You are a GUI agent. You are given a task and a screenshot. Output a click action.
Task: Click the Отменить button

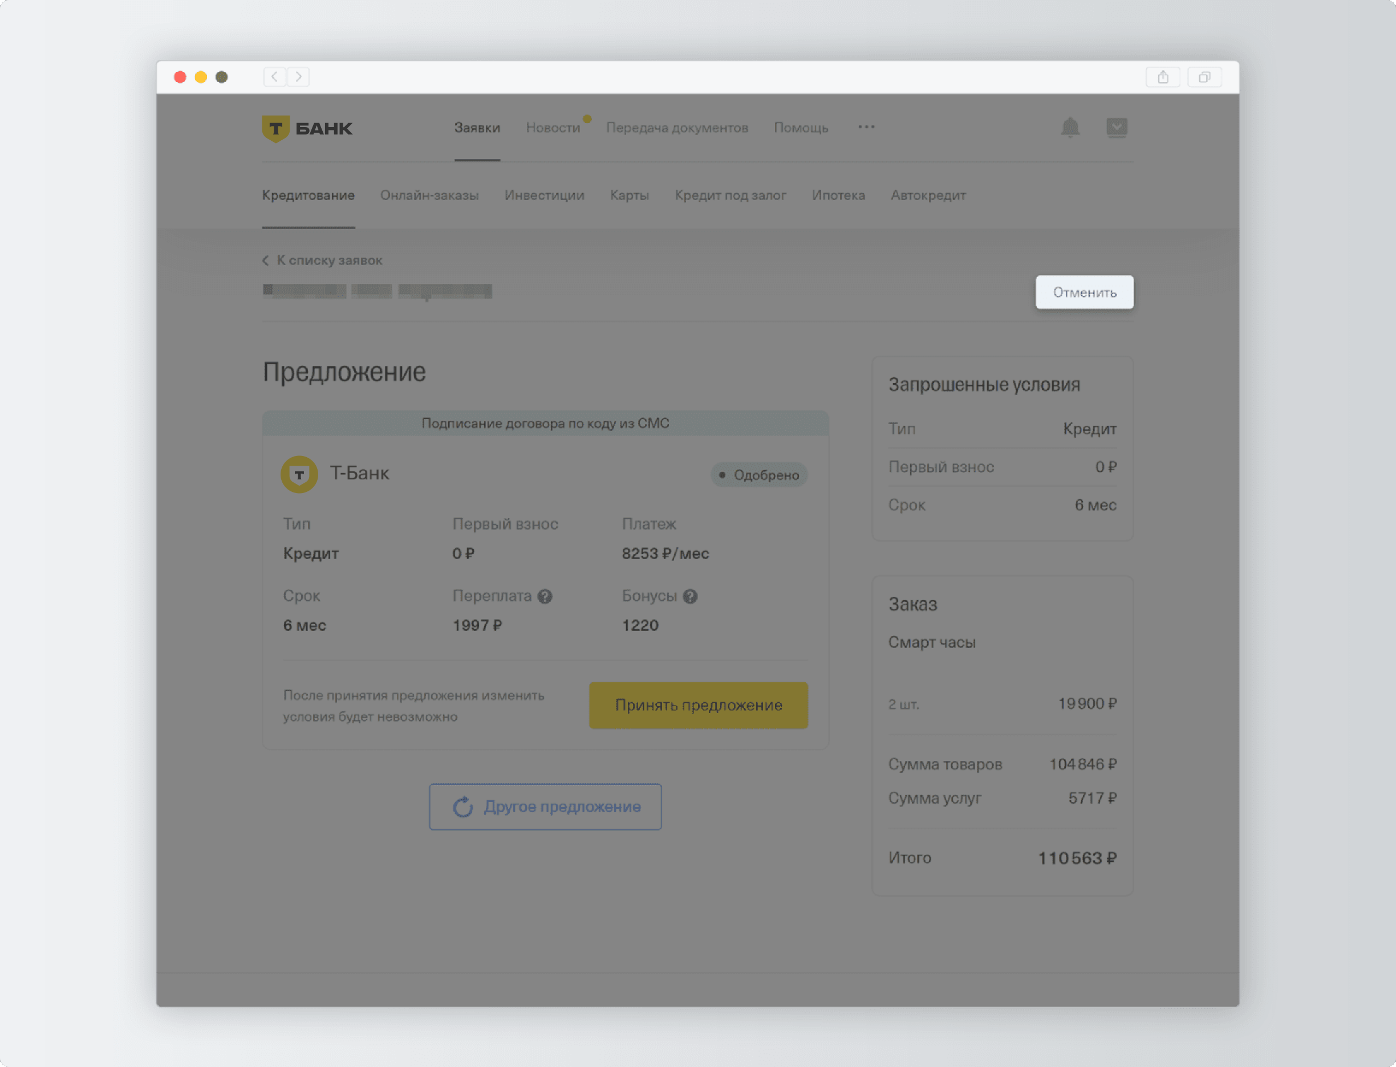pyautogui.click(x=1085, y=292)
